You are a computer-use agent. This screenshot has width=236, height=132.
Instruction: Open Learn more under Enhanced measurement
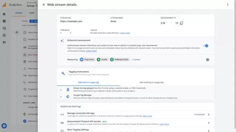91,51
